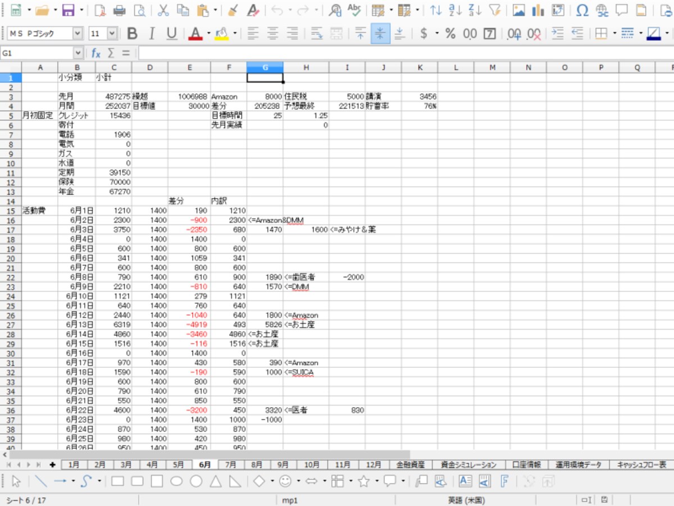Click the Print icon
Viewport: 674px width, 506px height.
coord(120,10)
